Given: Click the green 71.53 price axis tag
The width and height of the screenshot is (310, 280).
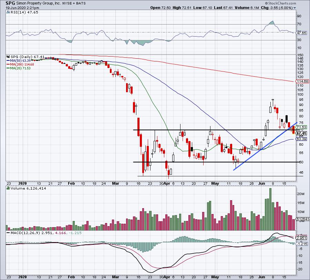Looking at the screenshot, I should click(x=301, y=127).
